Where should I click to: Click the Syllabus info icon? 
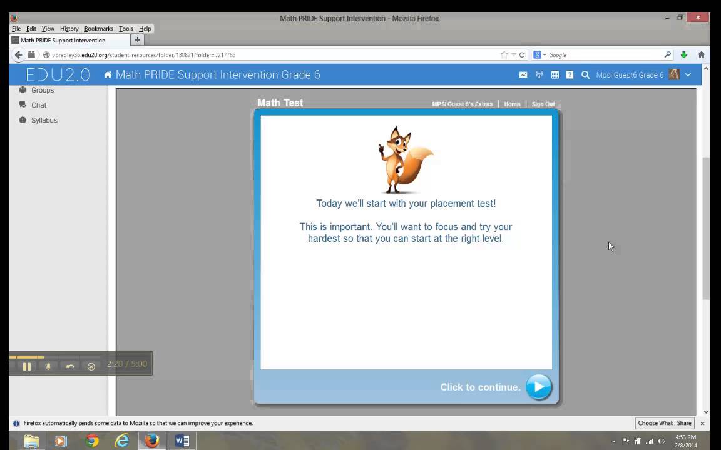[x=23, y=120]
